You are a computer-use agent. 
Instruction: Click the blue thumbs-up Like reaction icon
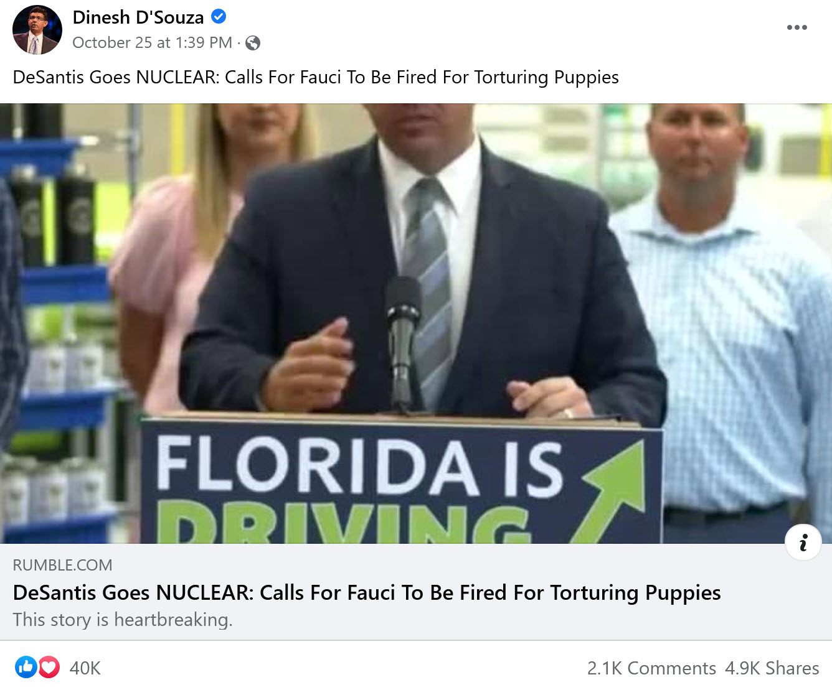pos(26,667)
